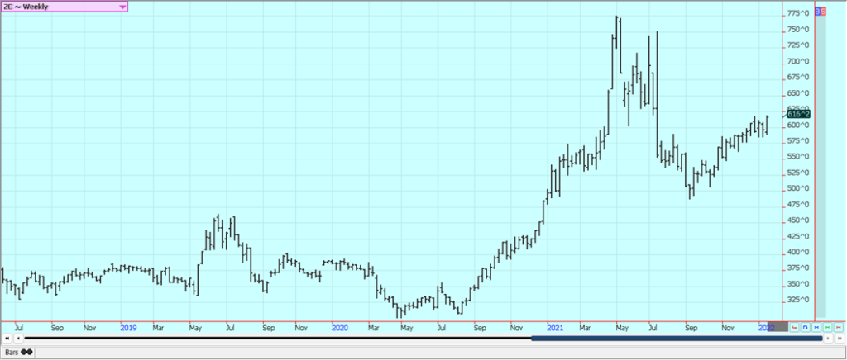
Task: Jump to the chart's latest bar
Action: [x=840, y=339]
